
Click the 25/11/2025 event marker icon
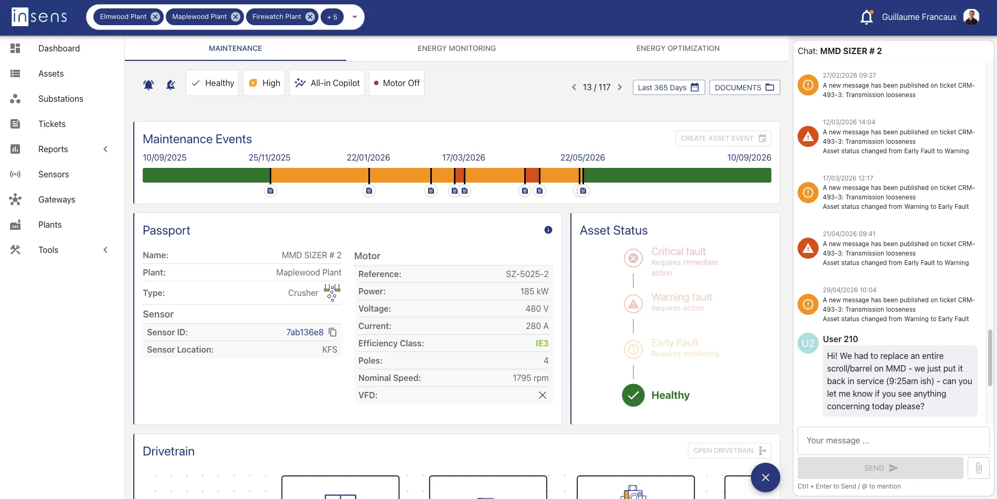[270, 191]
